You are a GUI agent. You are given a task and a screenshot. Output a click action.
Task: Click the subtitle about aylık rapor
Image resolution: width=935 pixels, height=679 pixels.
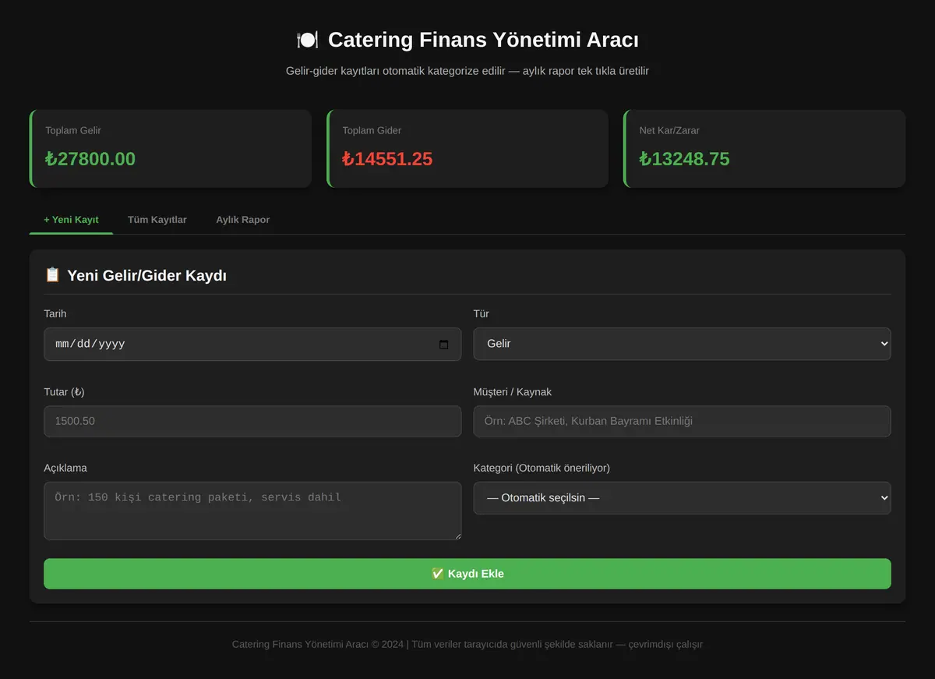coord(467,71)
